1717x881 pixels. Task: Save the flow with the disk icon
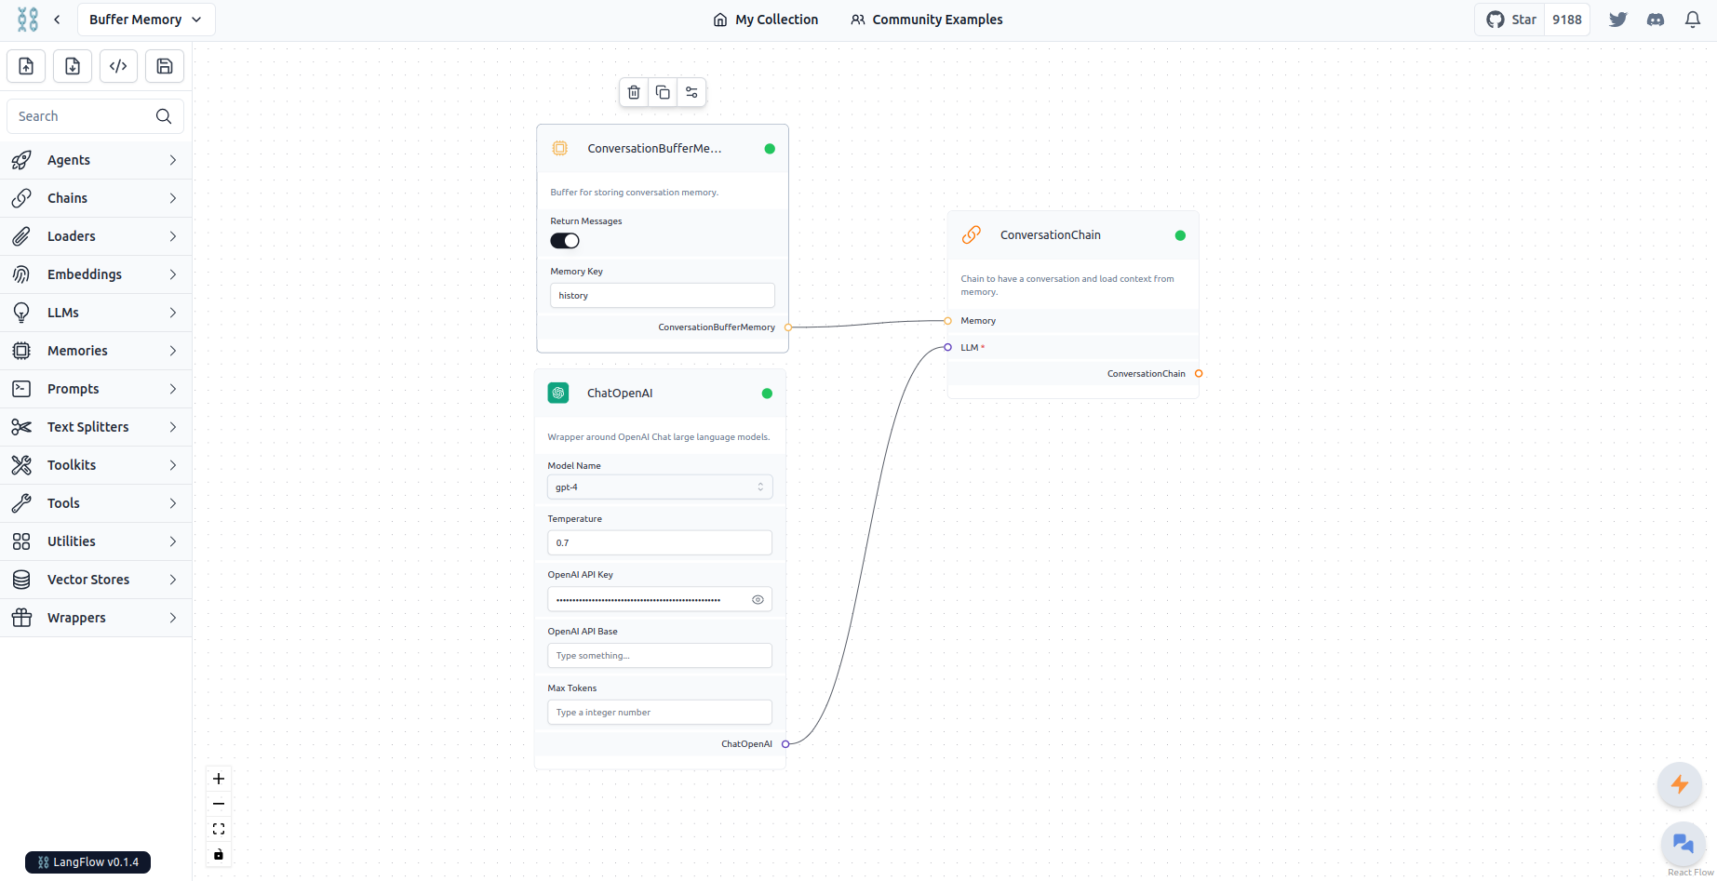[x=165, y=66]
